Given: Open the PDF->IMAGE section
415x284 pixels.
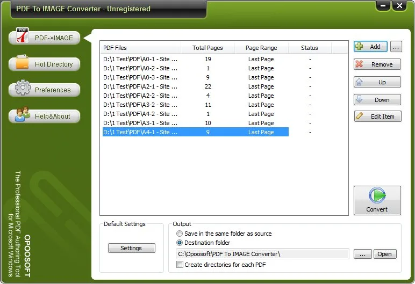Looking at the screenshot, I should click(x=44, y=38).
